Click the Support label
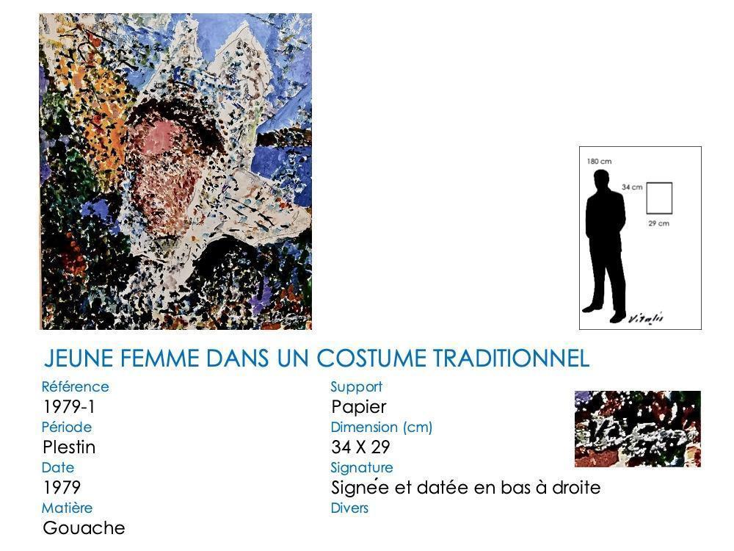Viewport: 734px width, 551px height. point(356,387)
